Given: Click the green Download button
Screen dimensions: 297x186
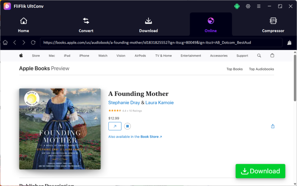Looking at the screenshot, I should [260, 171].
